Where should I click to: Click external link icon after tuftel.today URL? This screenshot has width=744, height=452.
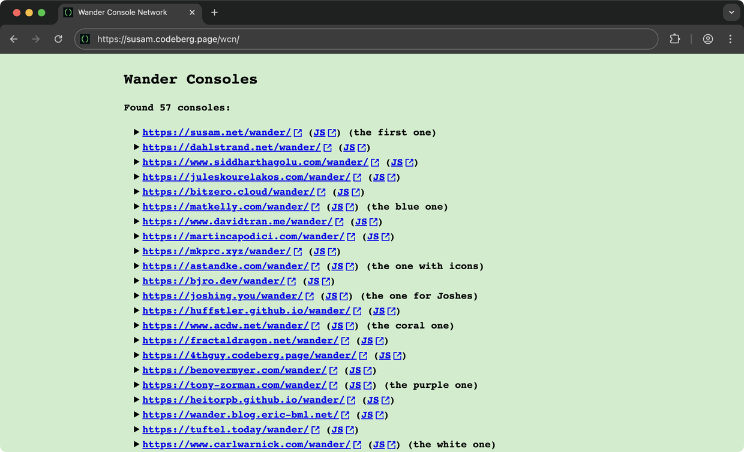[316, 430]
